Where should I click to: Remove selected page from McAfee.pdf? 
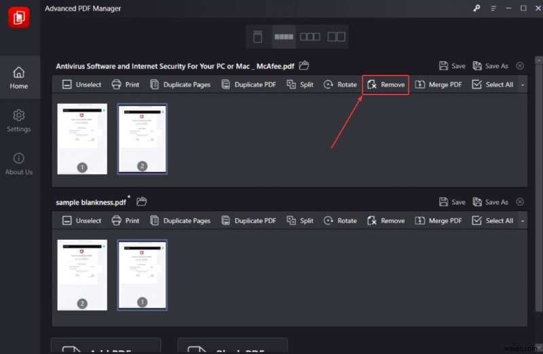click(386, 85)
